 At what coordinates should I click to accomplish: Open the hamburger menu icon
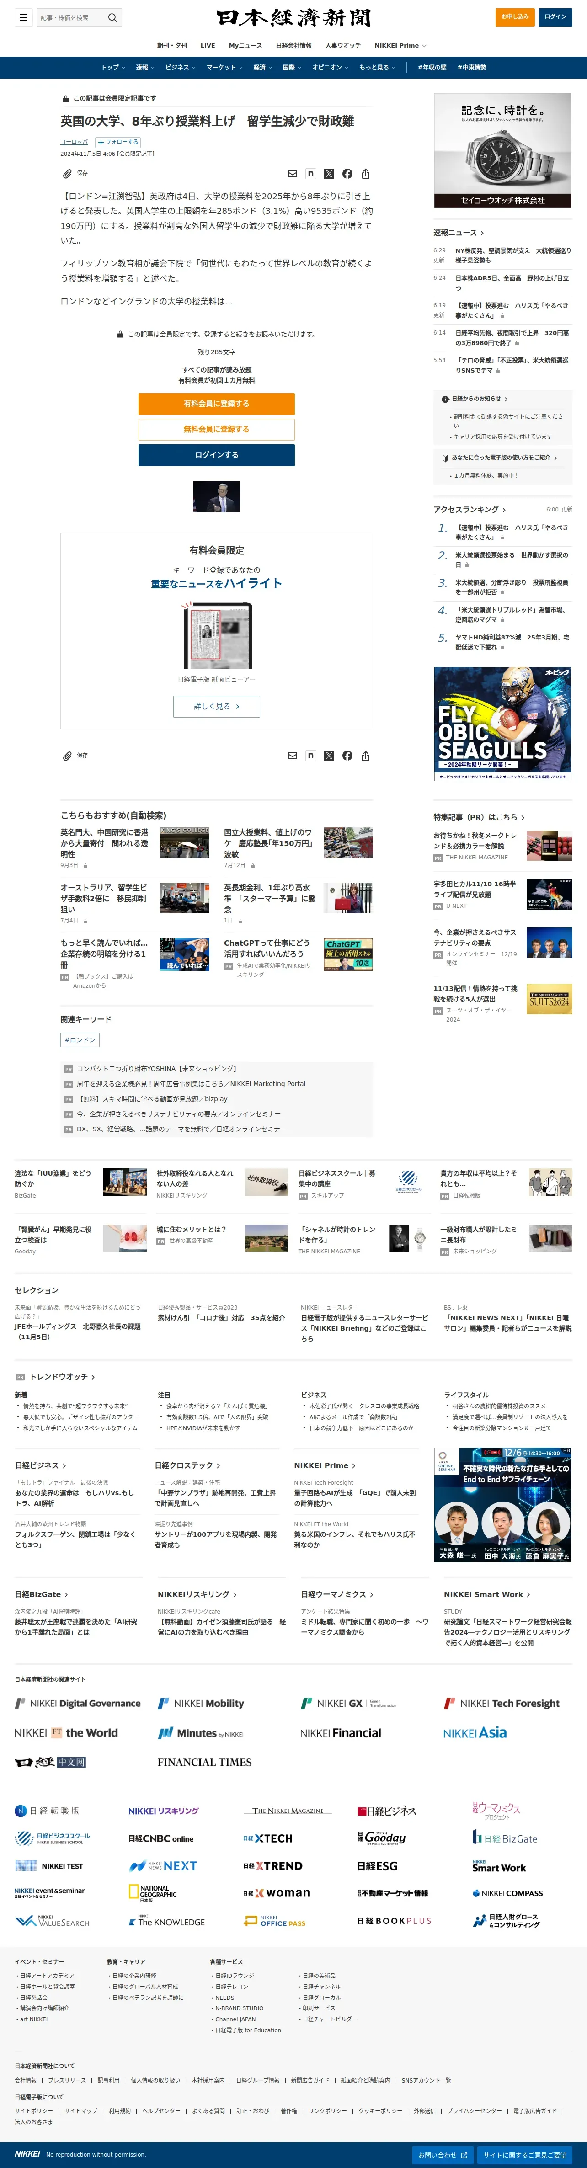pos(23,17)
